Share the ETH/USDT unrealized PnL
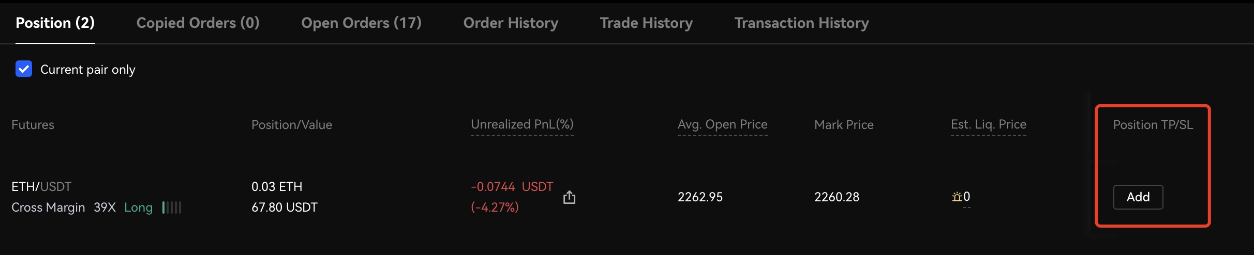This screenshot has height=255, width=1254. (569, 197)
